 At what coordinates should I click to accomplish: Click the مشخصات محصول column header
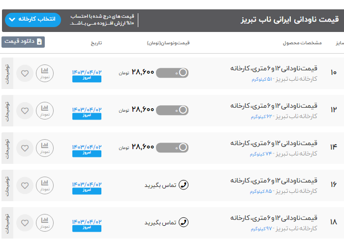pyautogui.click(x=302, y=43)
